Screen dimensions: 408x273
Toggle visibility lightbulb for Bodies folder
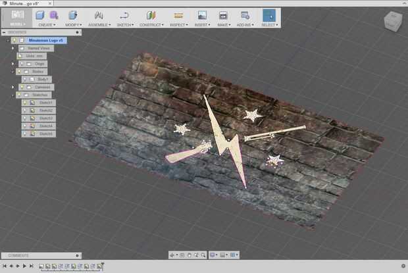click(20, 72)
